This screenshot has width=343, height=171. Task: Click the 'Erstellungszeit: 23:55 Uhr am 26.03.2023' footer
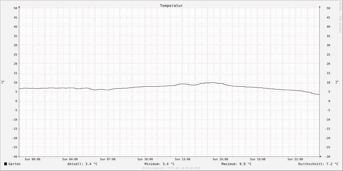[x=171, y=168]
